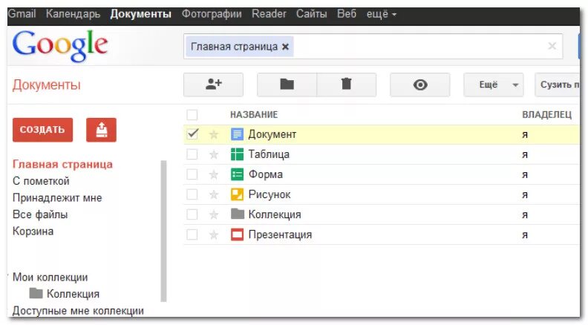Remove the Главная страница search filter chip

coord(285,47)
